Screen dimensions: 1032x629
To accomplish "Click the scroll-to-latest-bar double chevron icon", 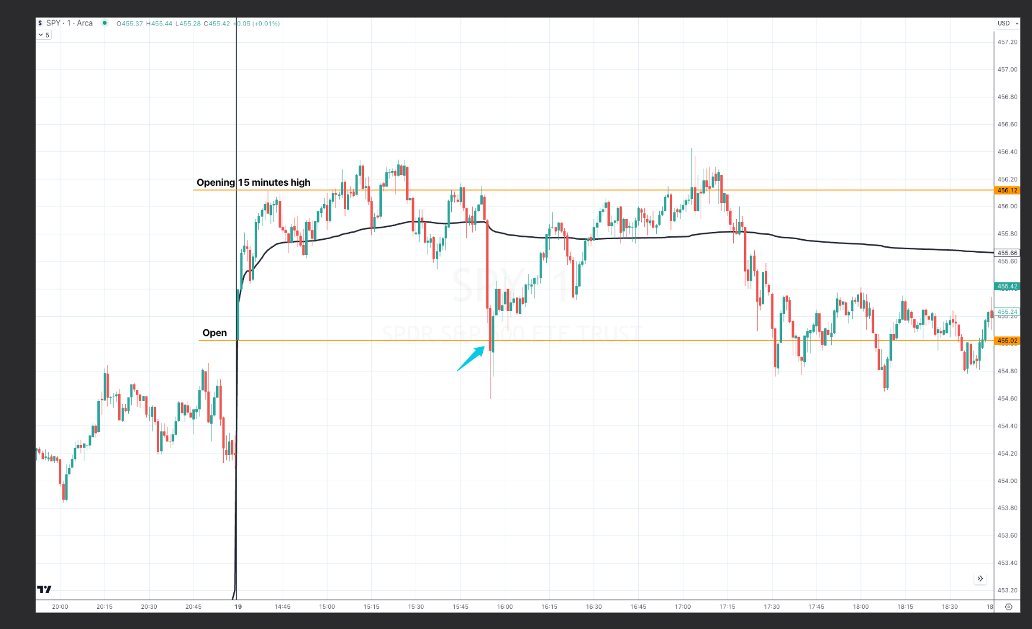I will pyautogui.click(x=980, y=579).
